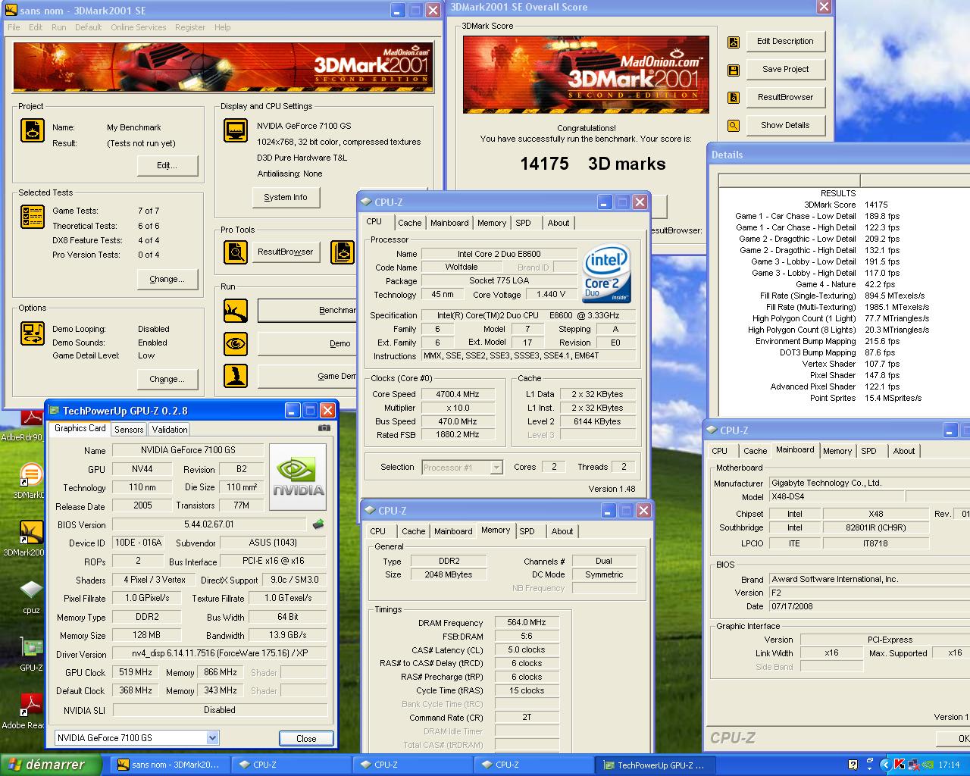The width and height of the screenshot is (970, 776).
Task: Open the GPU-Z desktop icon
Action: [31, 654]
